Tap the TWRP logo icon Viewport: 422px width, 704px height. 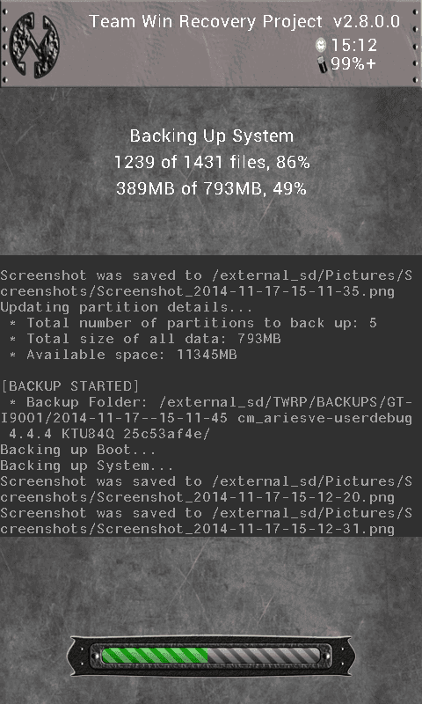[x=34, y=45]
